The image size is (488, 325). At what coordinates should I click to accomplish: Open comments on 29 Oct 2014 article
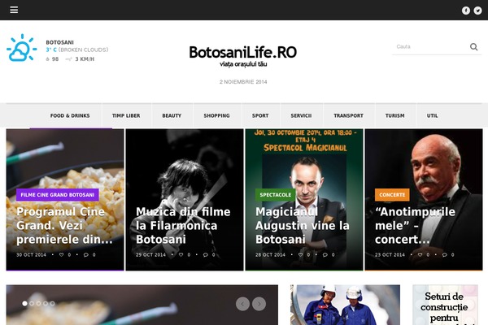click(206, 254)
